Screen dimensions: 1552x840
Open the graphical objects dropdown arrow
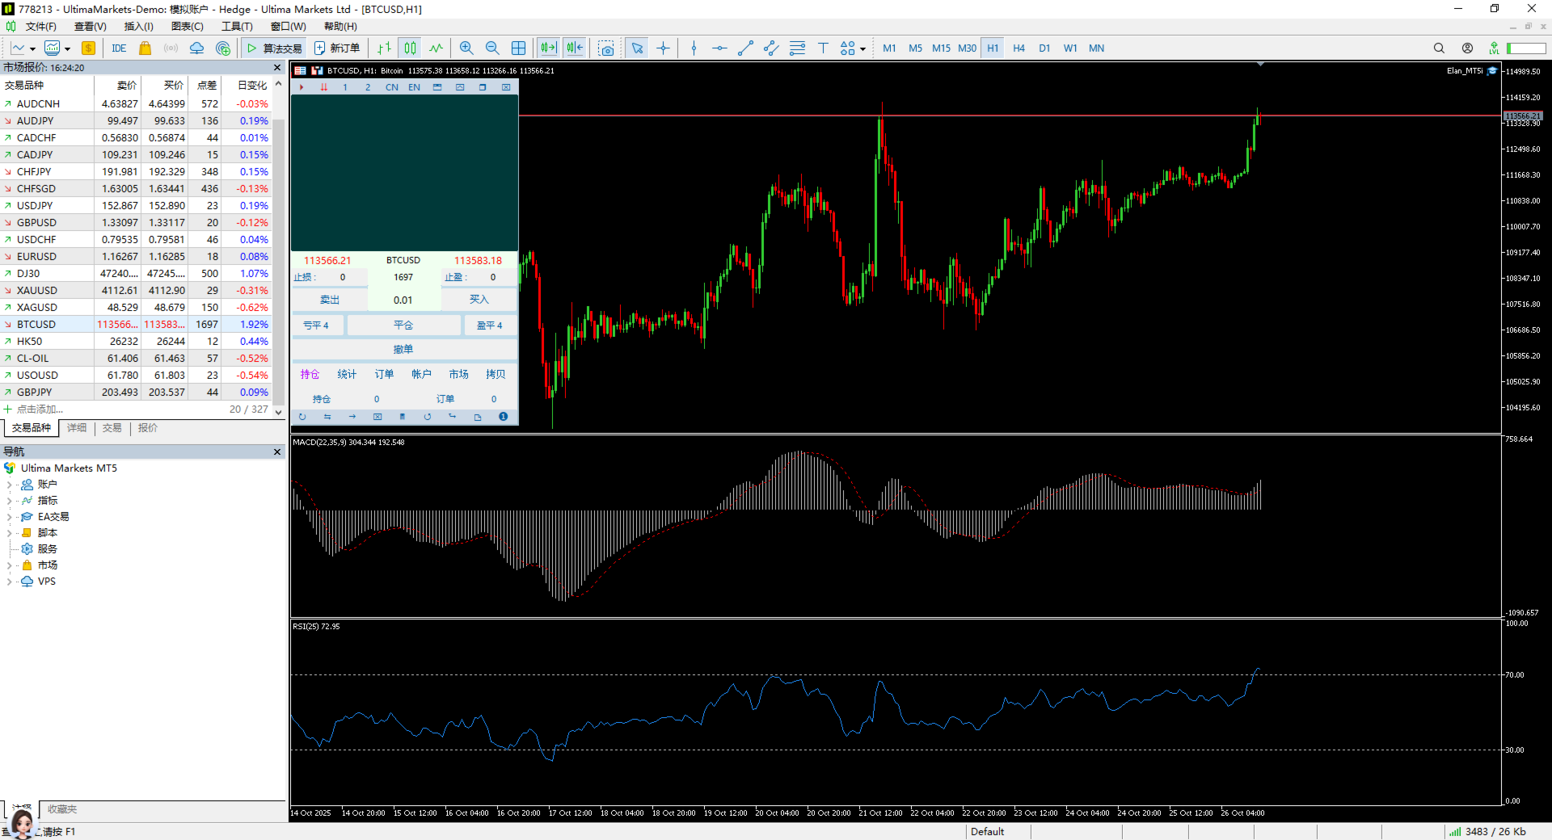[x=862, y=49]
